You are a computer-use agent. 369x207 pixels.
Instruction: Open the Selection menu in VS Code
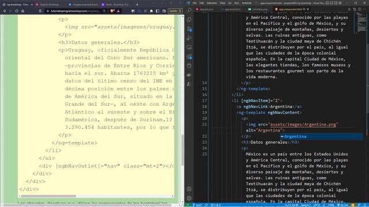tap(212, 3)
